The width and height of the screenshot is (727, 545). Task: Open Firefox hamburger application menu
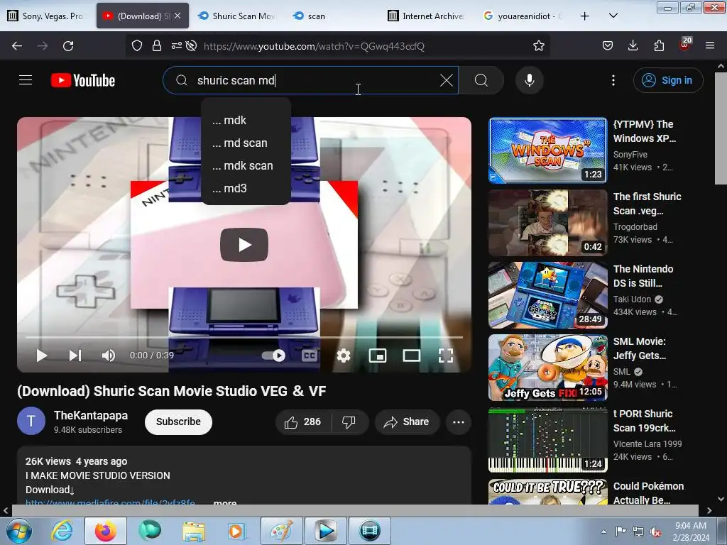click(x=710, y=46)
